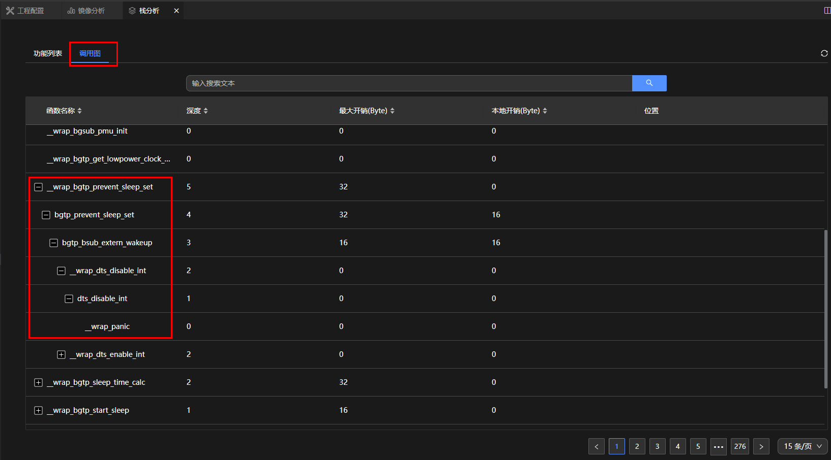Jump to last page 276
831x460 pixels.
[x=739, y=446]
